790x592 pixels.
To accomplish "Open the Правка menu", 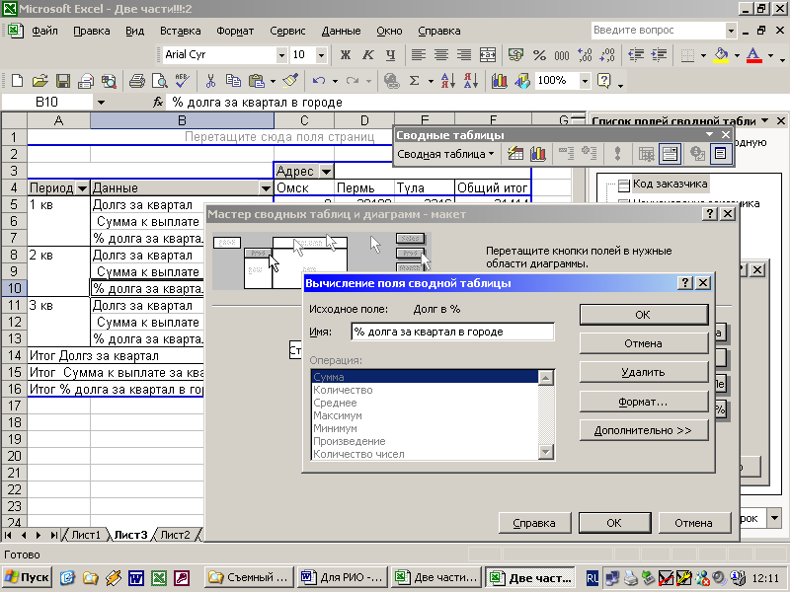I will pos(91,31).
